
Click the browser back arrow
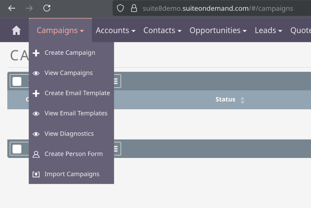point(12,8)
